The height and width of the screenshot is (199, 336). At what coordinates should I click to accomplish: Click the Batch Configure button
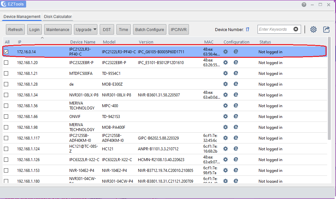[149, 29]
